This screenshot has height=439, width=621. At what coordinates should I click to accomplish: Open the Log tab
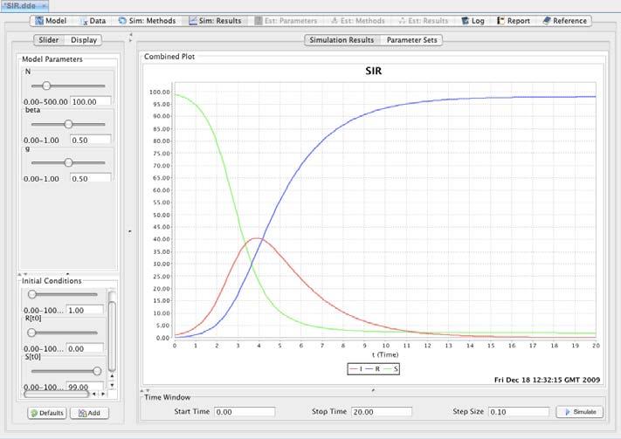(x=473, y=21)
